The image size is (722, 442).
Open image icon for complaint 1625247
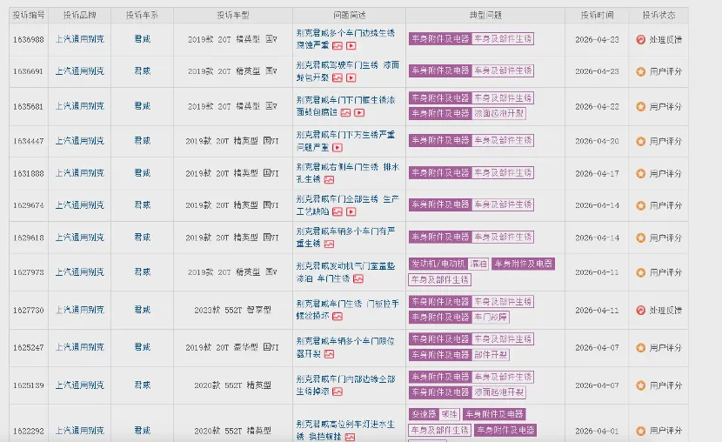coord(329,354)
